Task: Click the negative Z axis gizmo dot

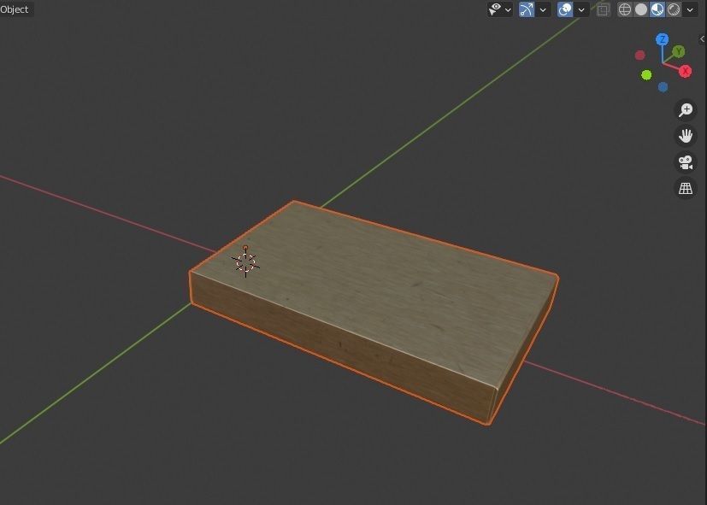Action: [663, 87]
